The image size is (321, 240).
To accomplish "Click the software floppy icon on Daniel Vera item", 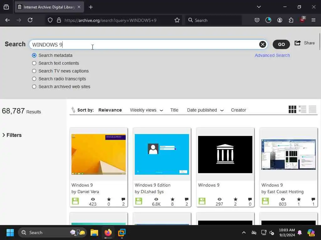I will [75, 201].
